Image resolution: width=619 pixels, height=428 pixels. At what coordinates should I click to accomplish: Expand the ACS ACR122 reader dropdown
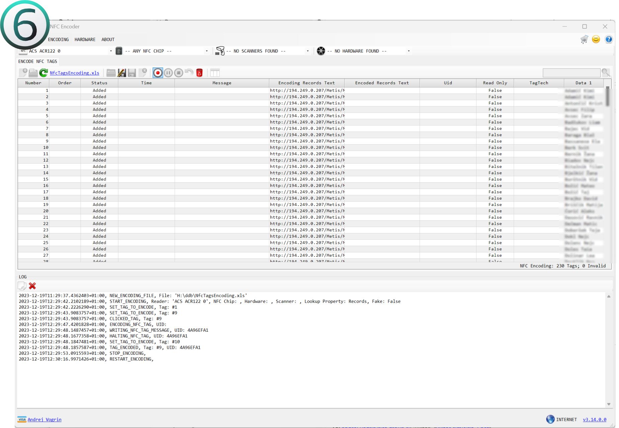(x=111, y=51)
